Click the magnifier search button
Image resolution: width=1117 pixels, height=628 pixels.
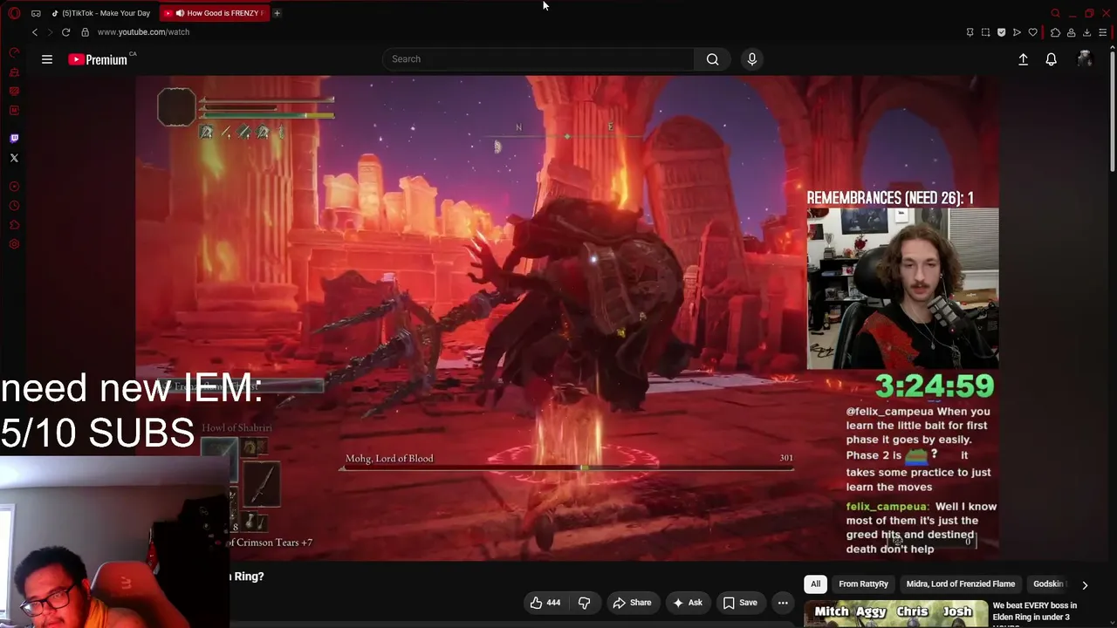[x=713, y=59]
